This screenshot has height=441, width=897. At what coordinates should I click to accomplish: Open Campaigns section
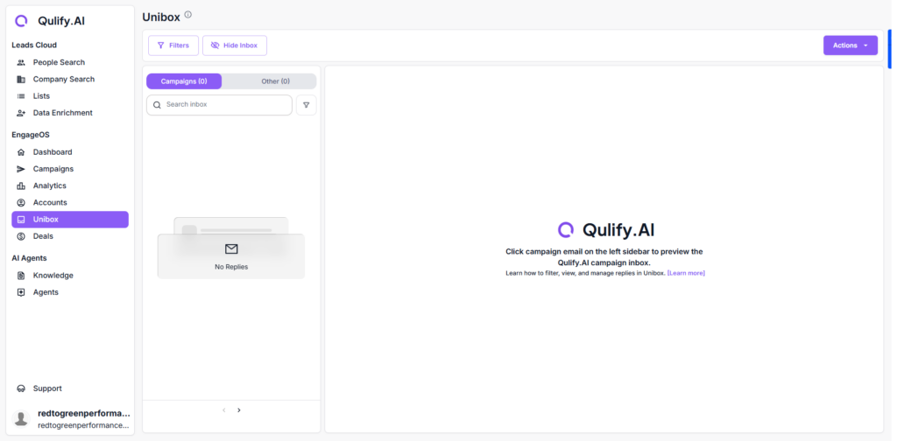tap(70, 169)
